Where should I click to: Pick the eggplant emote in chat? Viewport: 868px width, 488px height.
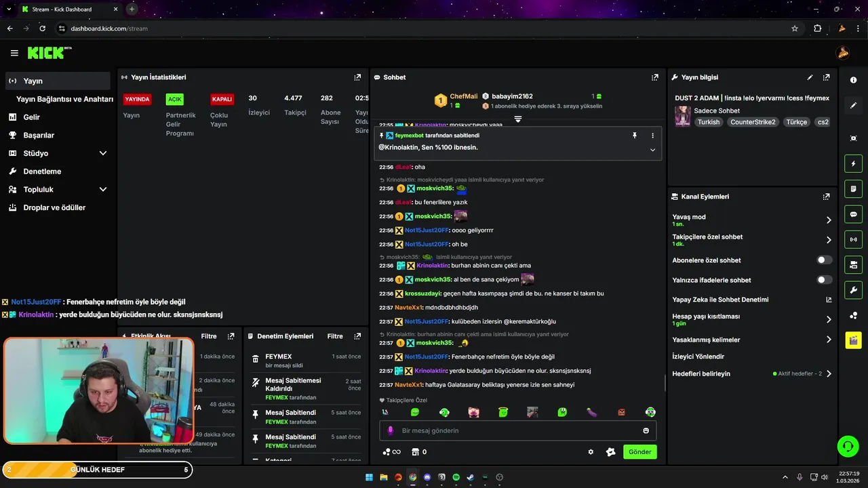591,412
